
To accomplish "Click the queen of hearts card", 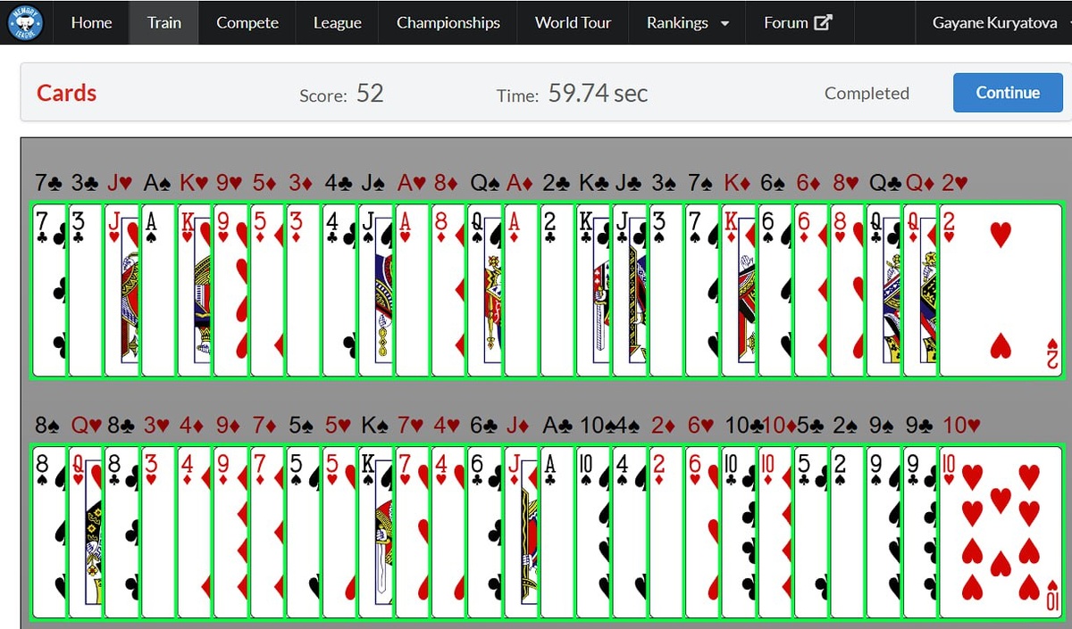I will tap(86, 532).
